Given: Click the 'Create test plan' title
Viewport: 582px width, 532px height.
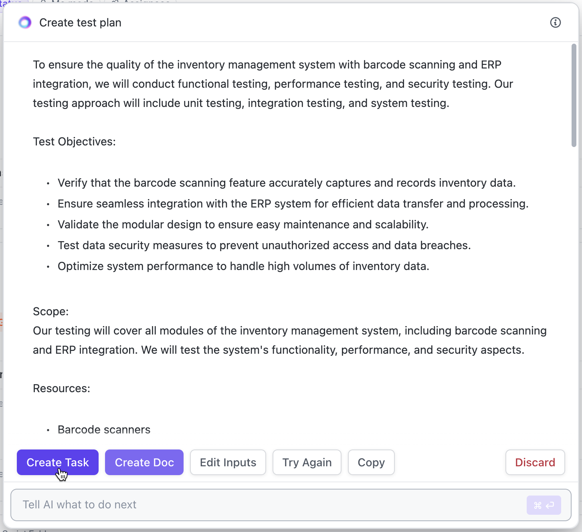Looking at the screenshot, I should coord(80,23).
